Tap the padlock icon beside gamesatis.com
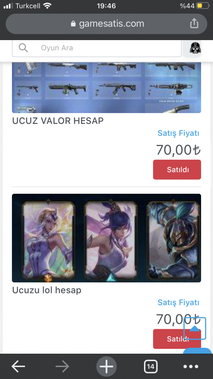This screenshot has width=213, height=379. tap(73, 24)
